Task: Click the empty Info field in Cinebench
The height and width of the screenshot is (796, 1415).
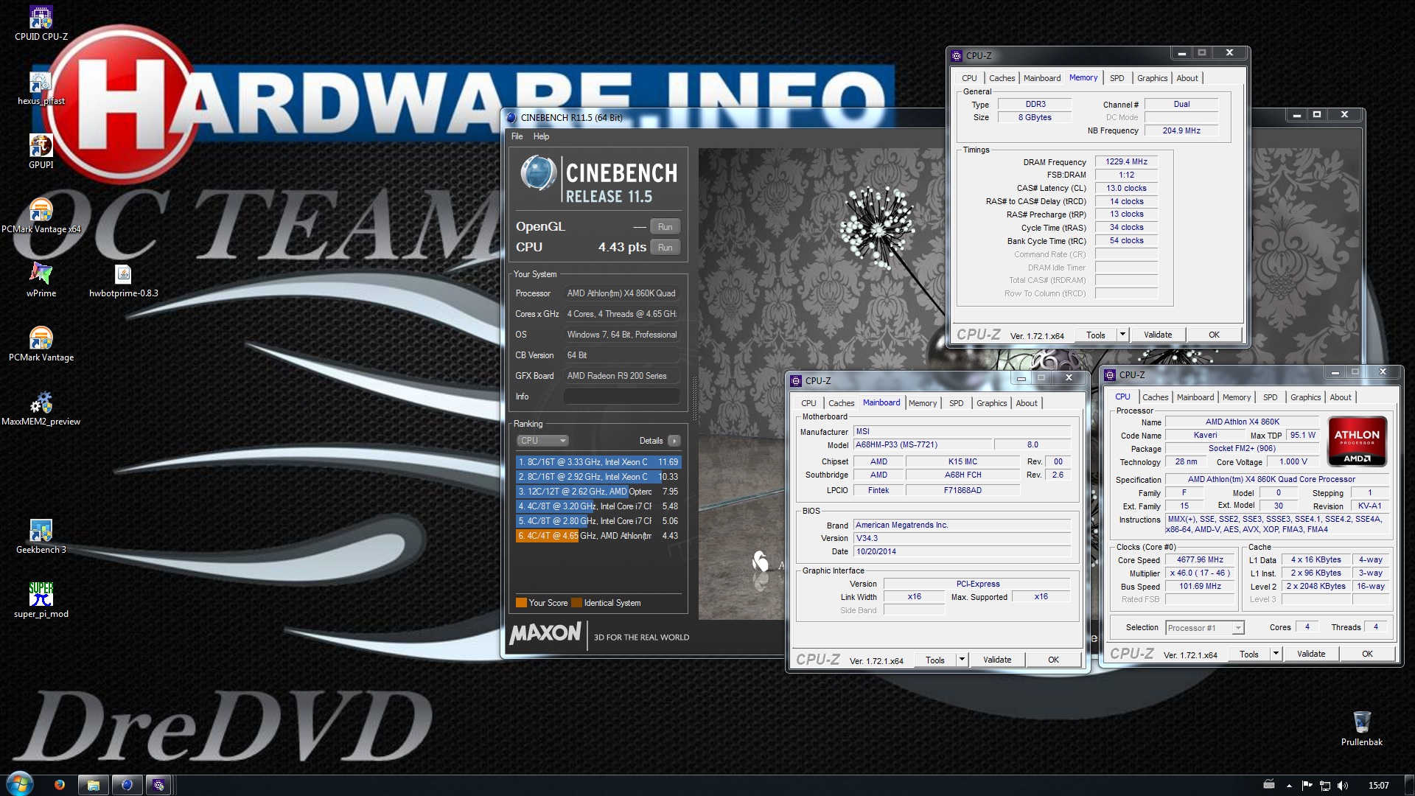Action: pyautogui.click(x=622, y=397)
